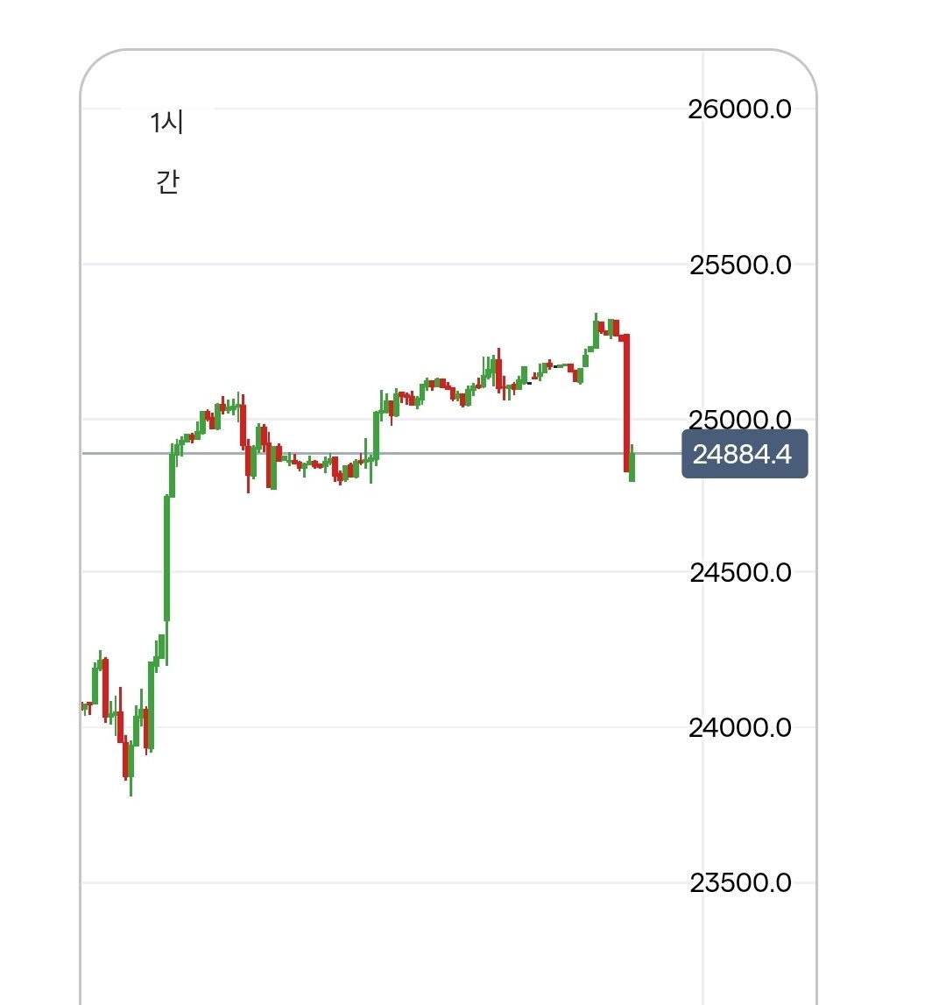Image resolution: width=946 pixels, height=1005 pixels.
Task: Click the highest peak candle near 25350
Action: 596,331
